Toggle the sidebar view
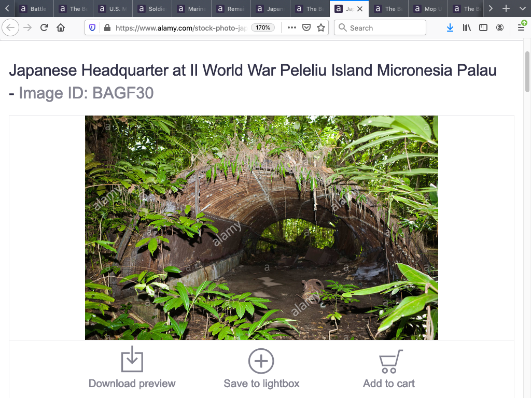 (483, 28)
